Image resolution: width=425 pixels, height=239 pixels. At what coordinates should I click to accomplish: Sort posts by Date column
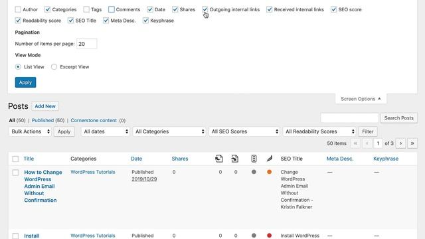pos(136,159)
